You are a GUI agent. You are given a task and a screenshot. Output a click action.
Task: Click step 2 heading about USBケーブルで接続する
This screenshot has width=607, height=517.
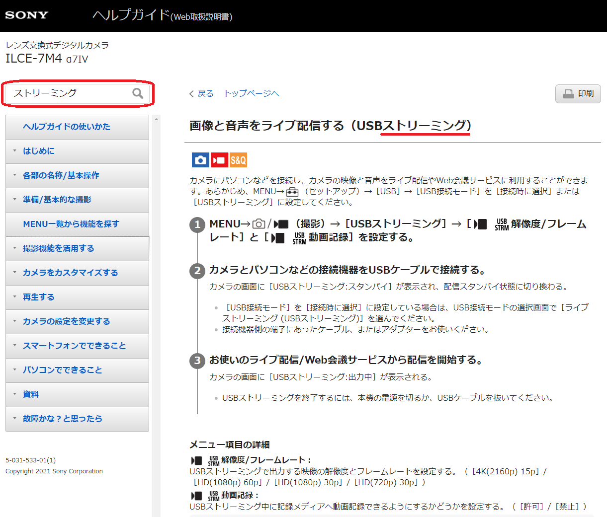point(347,270)
